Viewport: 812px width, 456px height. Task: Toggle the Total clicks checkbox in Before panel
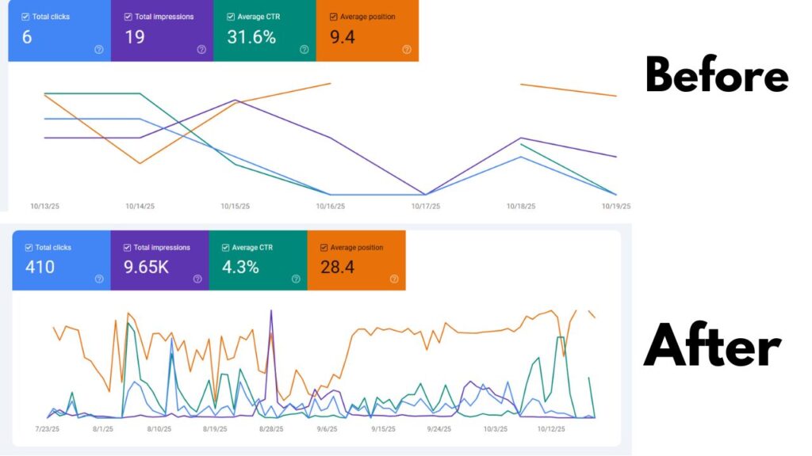(x=25, y=17)
